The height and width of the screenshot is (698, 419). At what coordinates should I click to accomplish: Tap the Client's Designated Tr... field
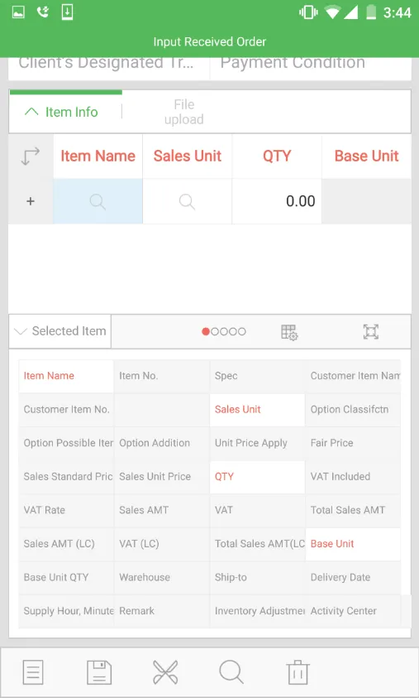click(x=109, y=67)
